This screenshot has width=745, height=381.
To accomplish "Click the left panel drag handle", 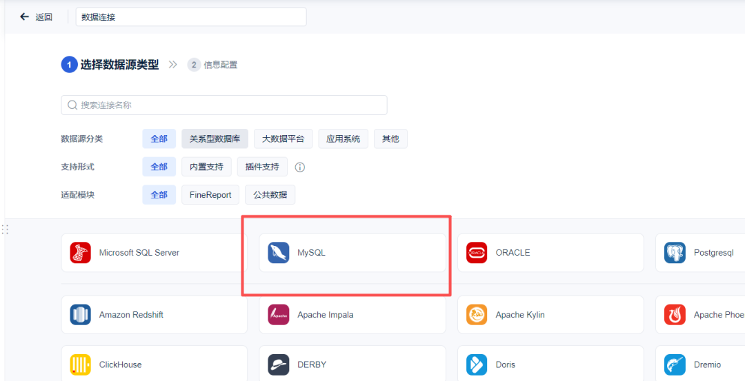I will tap(6, 229).
